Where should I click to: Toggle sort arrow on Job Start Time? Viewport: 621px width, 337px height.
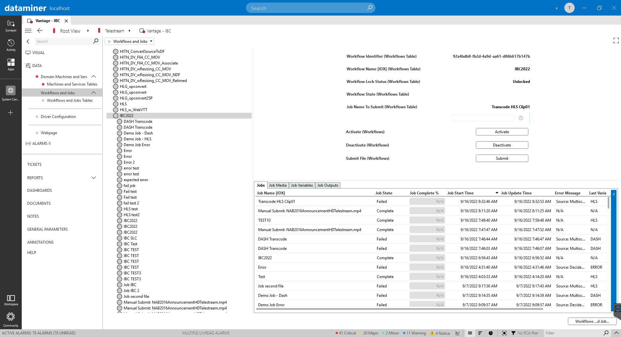pos(497,193)
